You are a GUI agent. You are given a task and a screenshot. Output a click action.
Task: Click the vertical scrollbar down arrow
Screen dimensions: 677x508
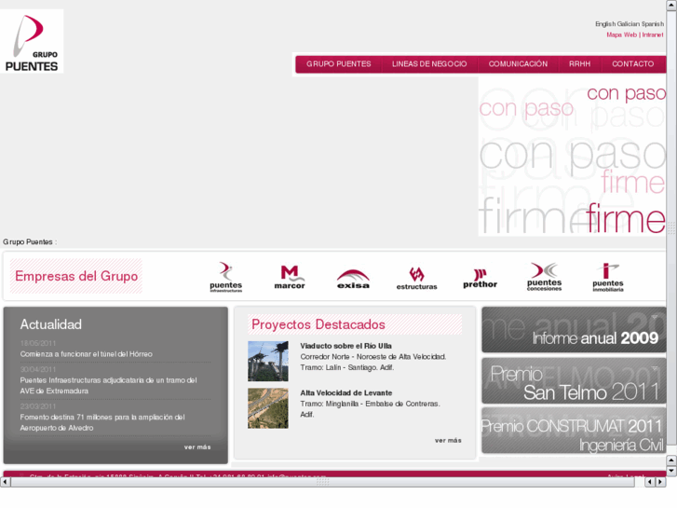coord(671,471)
